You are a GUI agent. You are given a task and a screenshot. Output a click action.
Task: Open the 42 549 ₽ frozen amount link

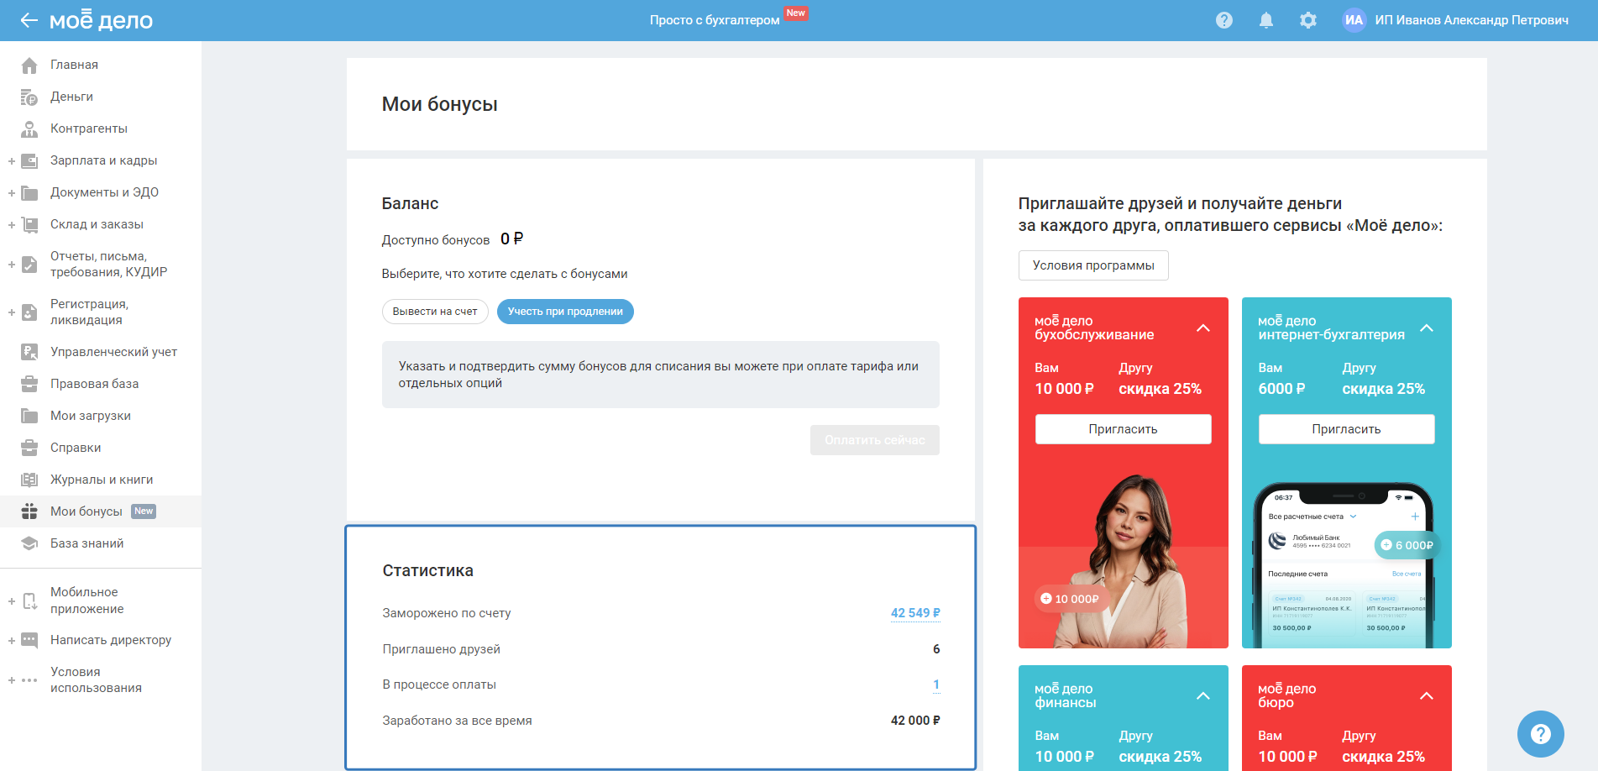coord(915,613)
